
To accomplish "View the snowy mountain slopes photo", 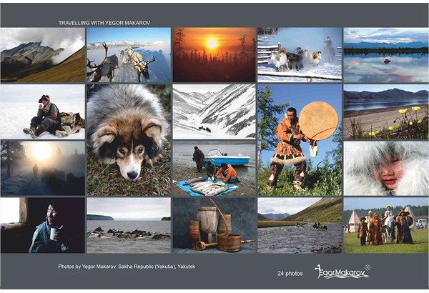I will tap(214, 111).
